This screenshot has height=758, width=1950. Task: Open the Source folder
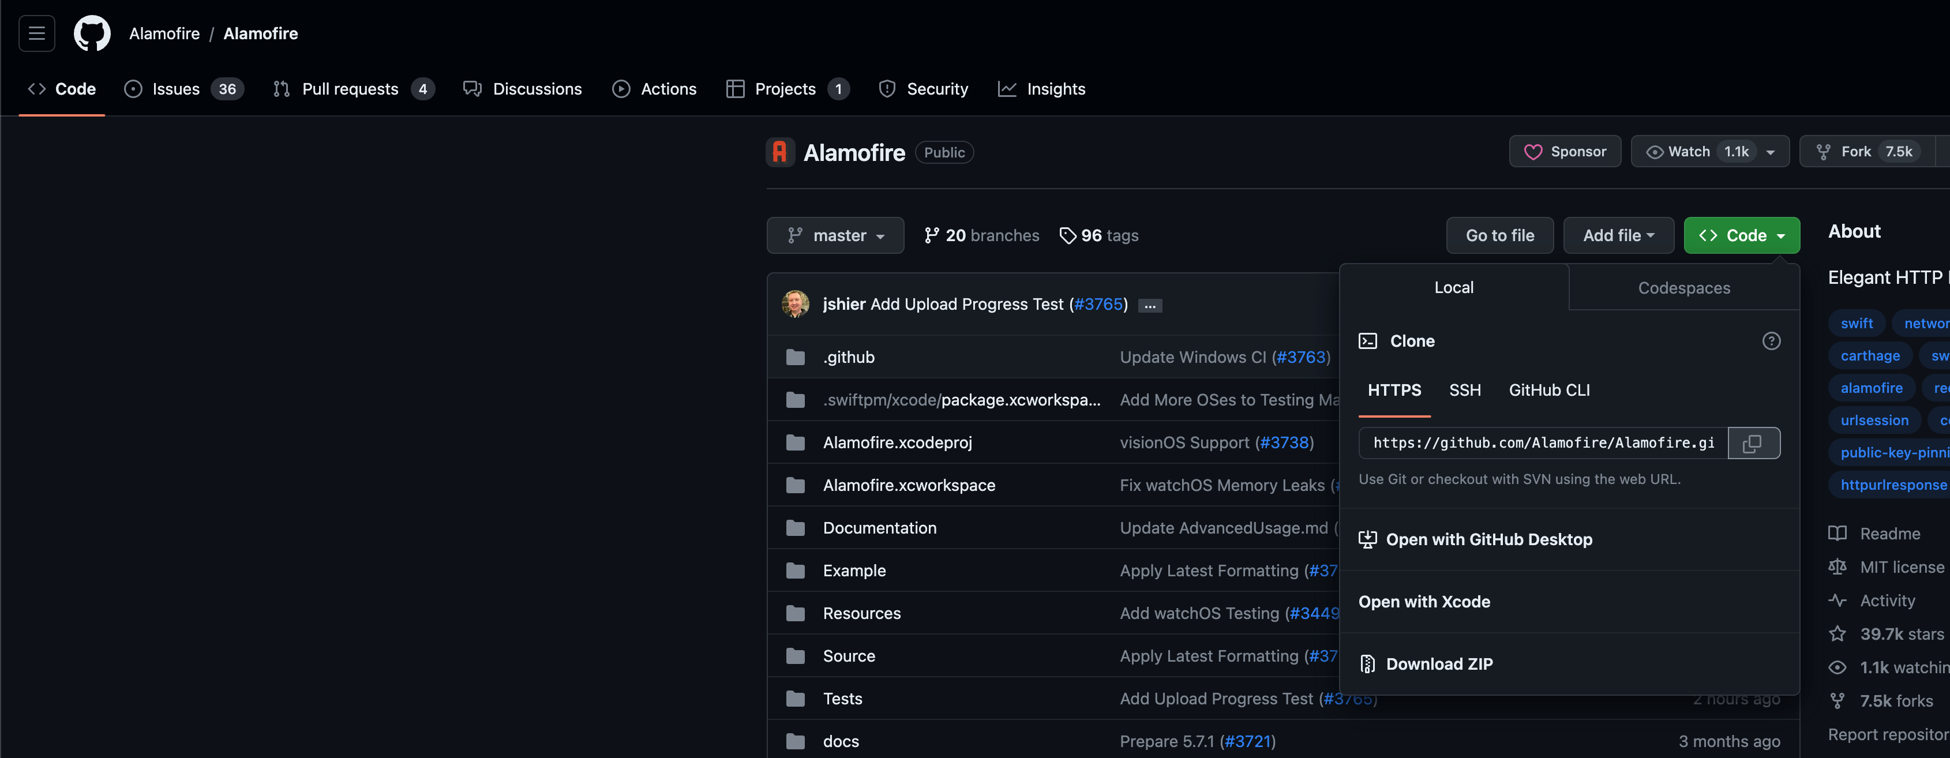pos(849,656)
